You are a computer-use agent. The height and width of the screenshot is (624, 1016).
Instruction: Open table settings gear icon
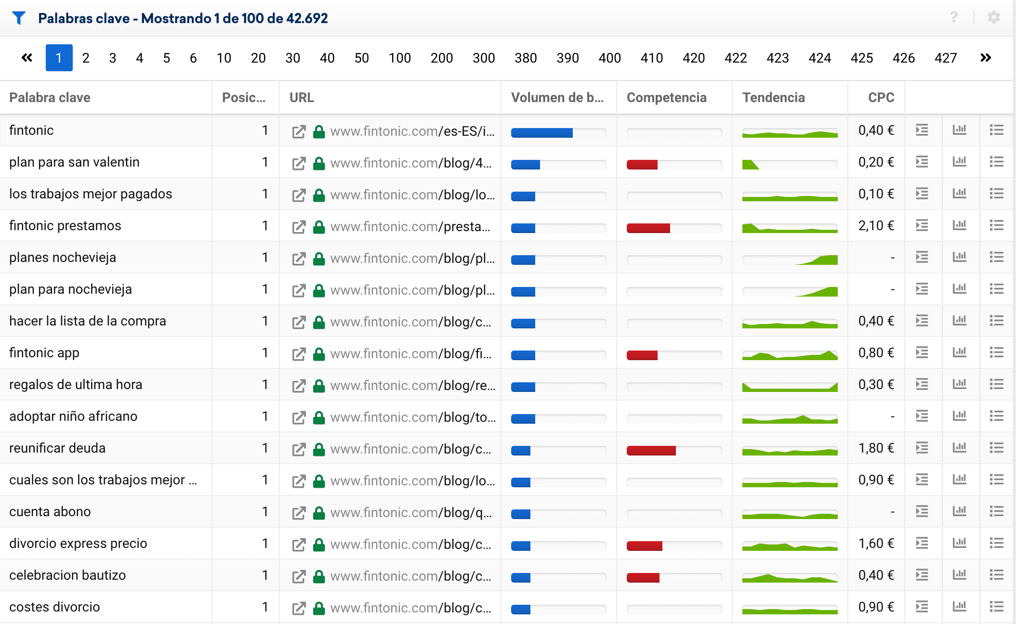[x=993, y=18]
